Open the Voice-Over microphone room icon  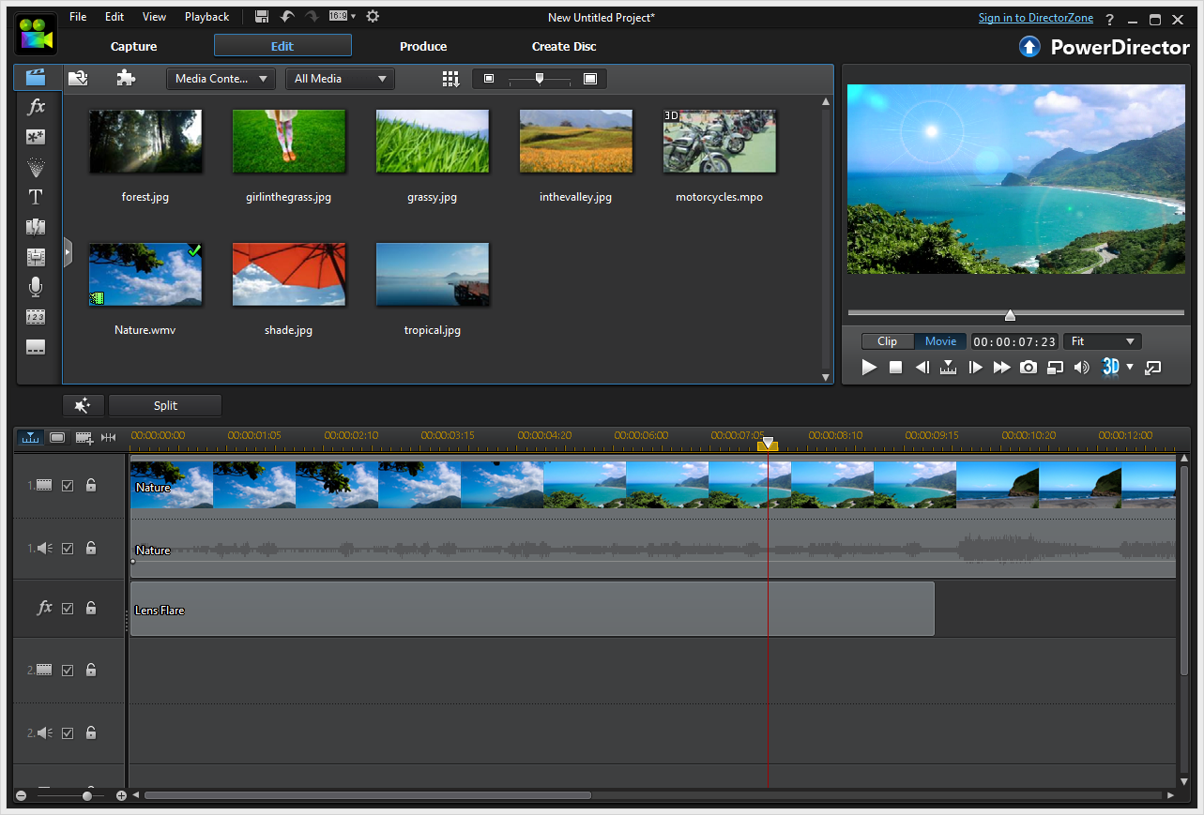point(36,287)
